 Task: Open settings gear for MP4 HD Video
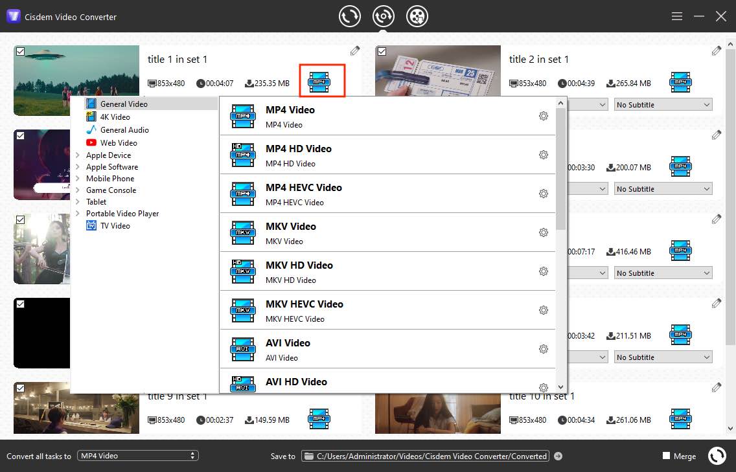click(x=544, y=155)
